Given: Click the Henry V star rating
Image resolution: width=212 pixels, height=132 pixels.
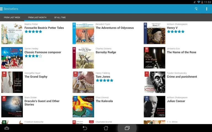Looking at the screenshot, I should [x=176, y=32].
